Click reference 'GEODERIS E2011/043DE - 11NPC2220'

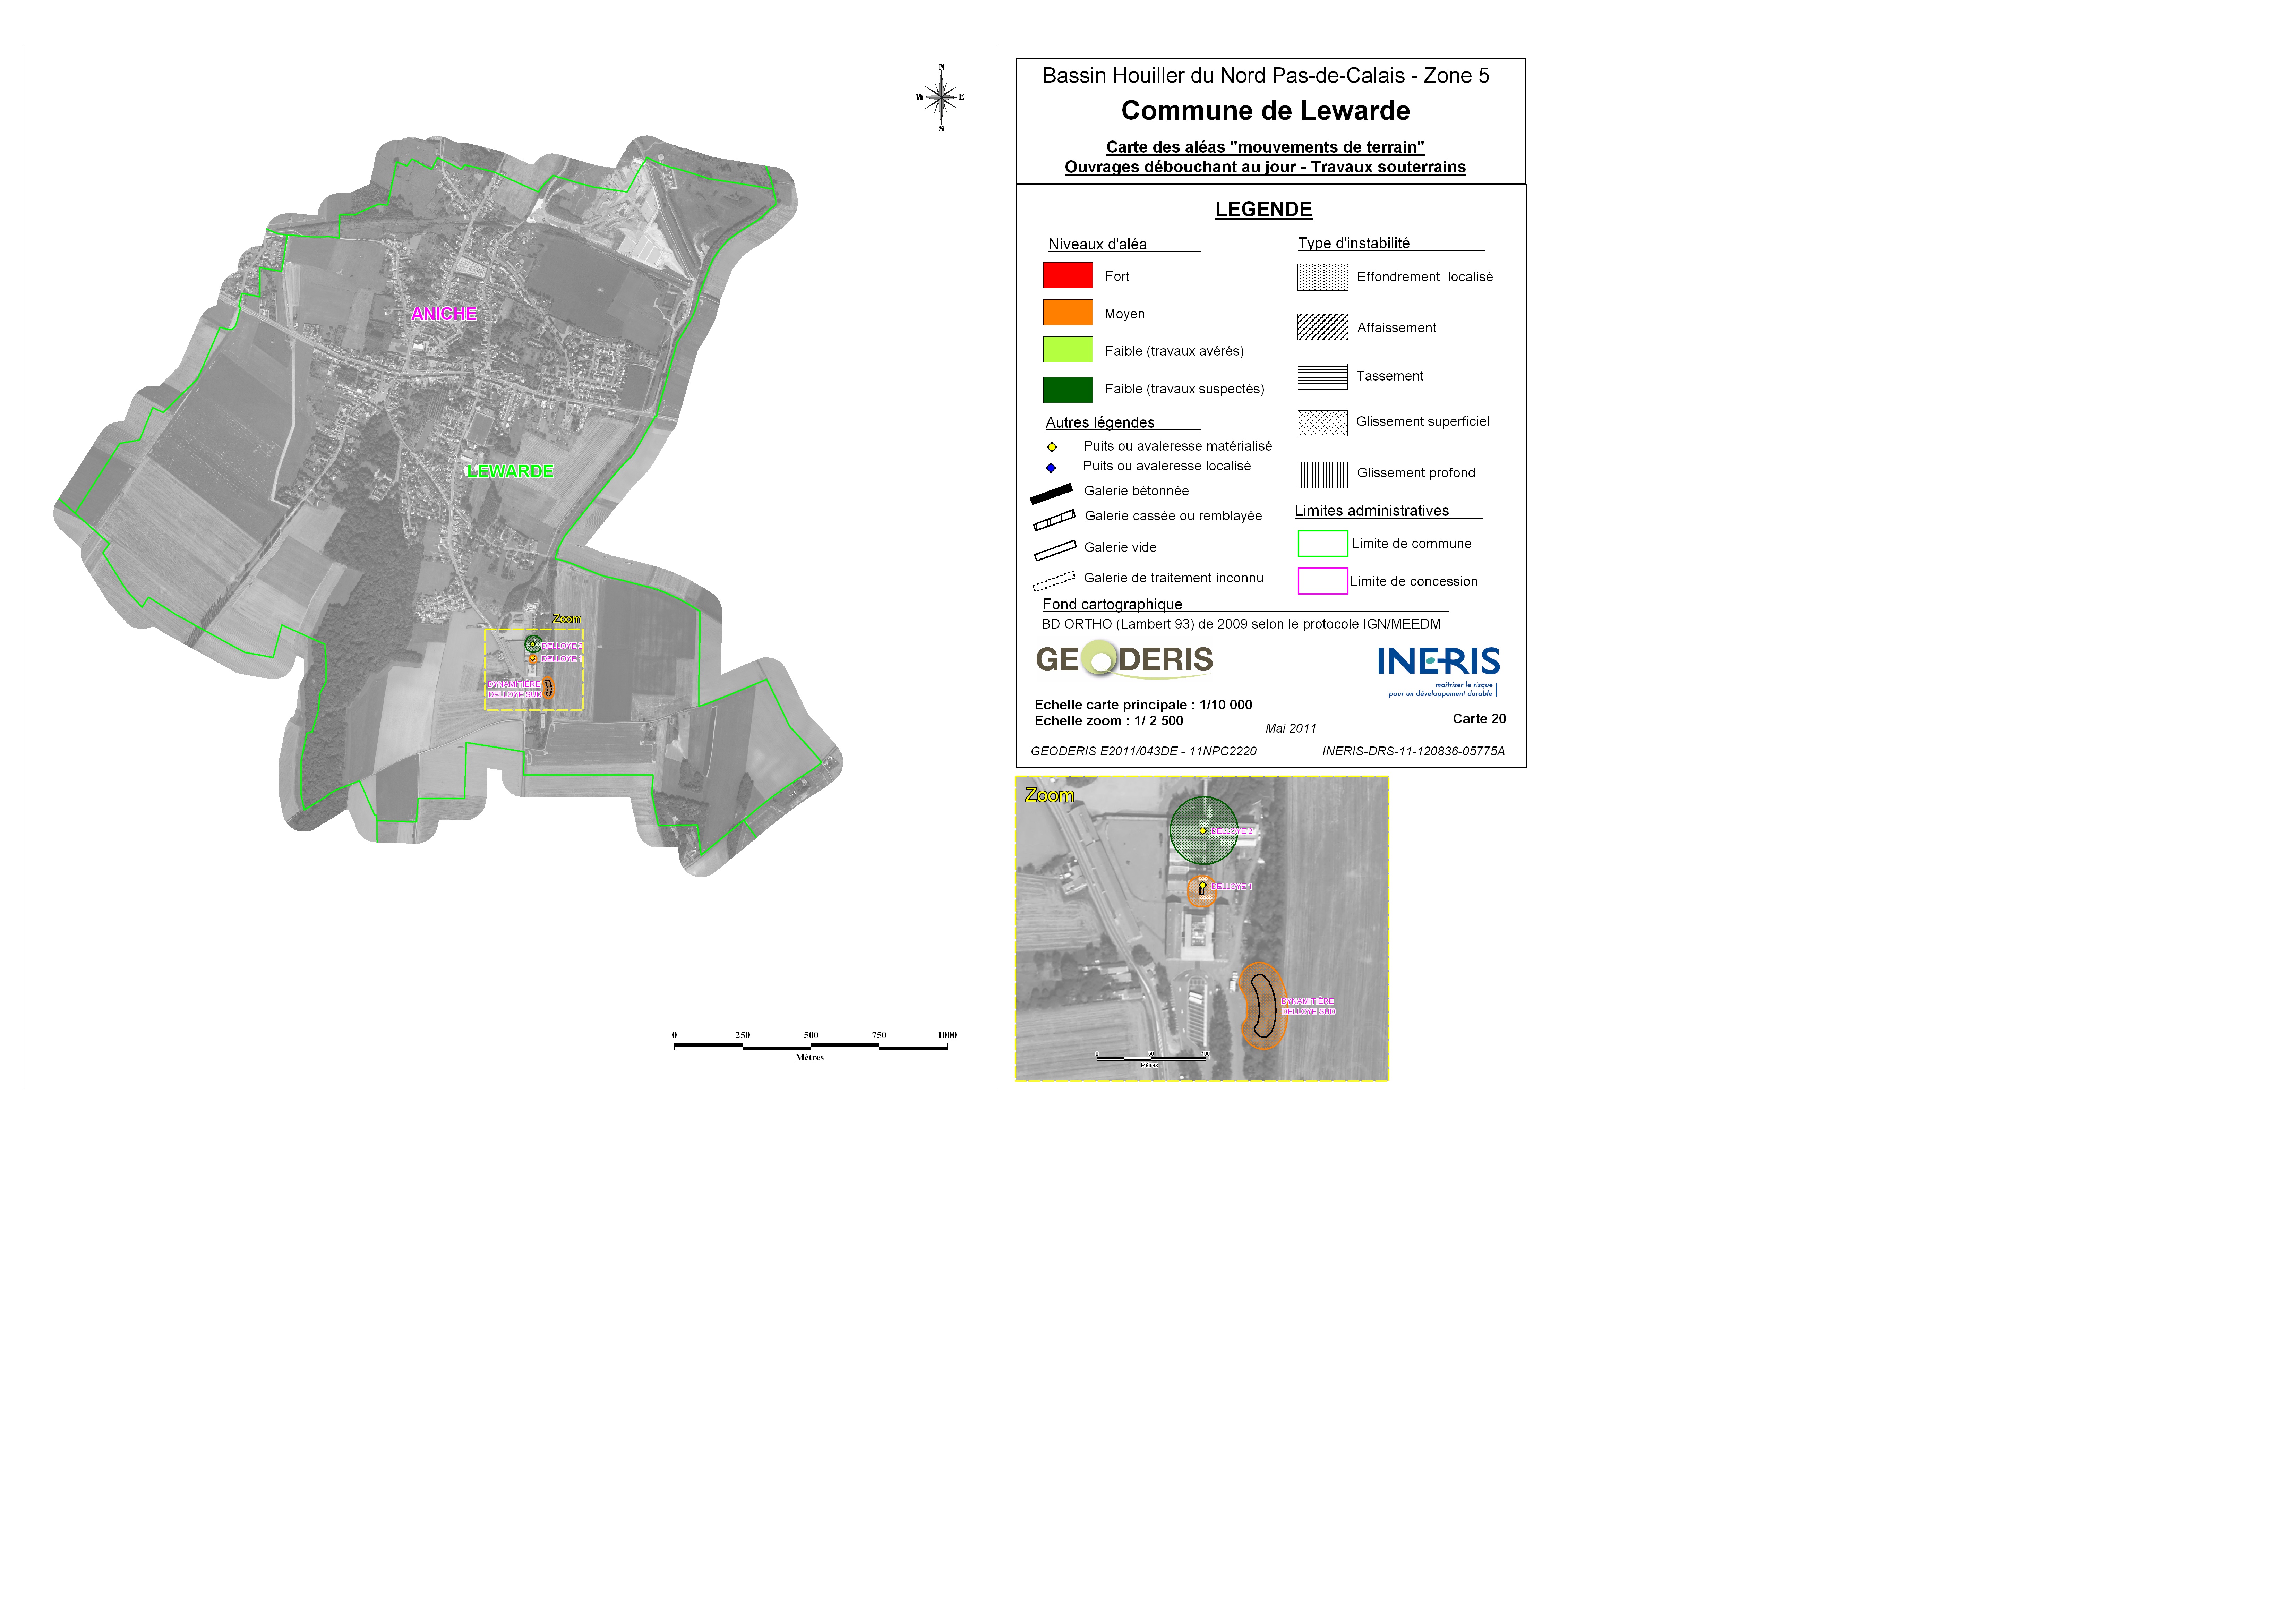pos(1143,752)
